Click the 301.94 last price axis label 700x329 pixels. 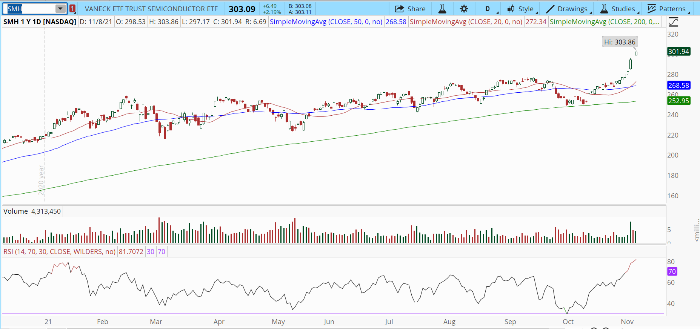click(678, 51)
